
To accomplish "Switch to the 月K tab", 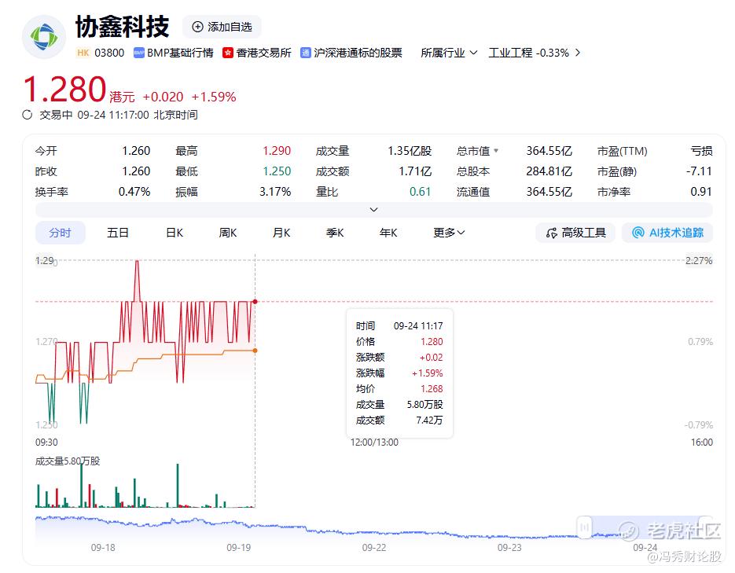I will (281, 233).
